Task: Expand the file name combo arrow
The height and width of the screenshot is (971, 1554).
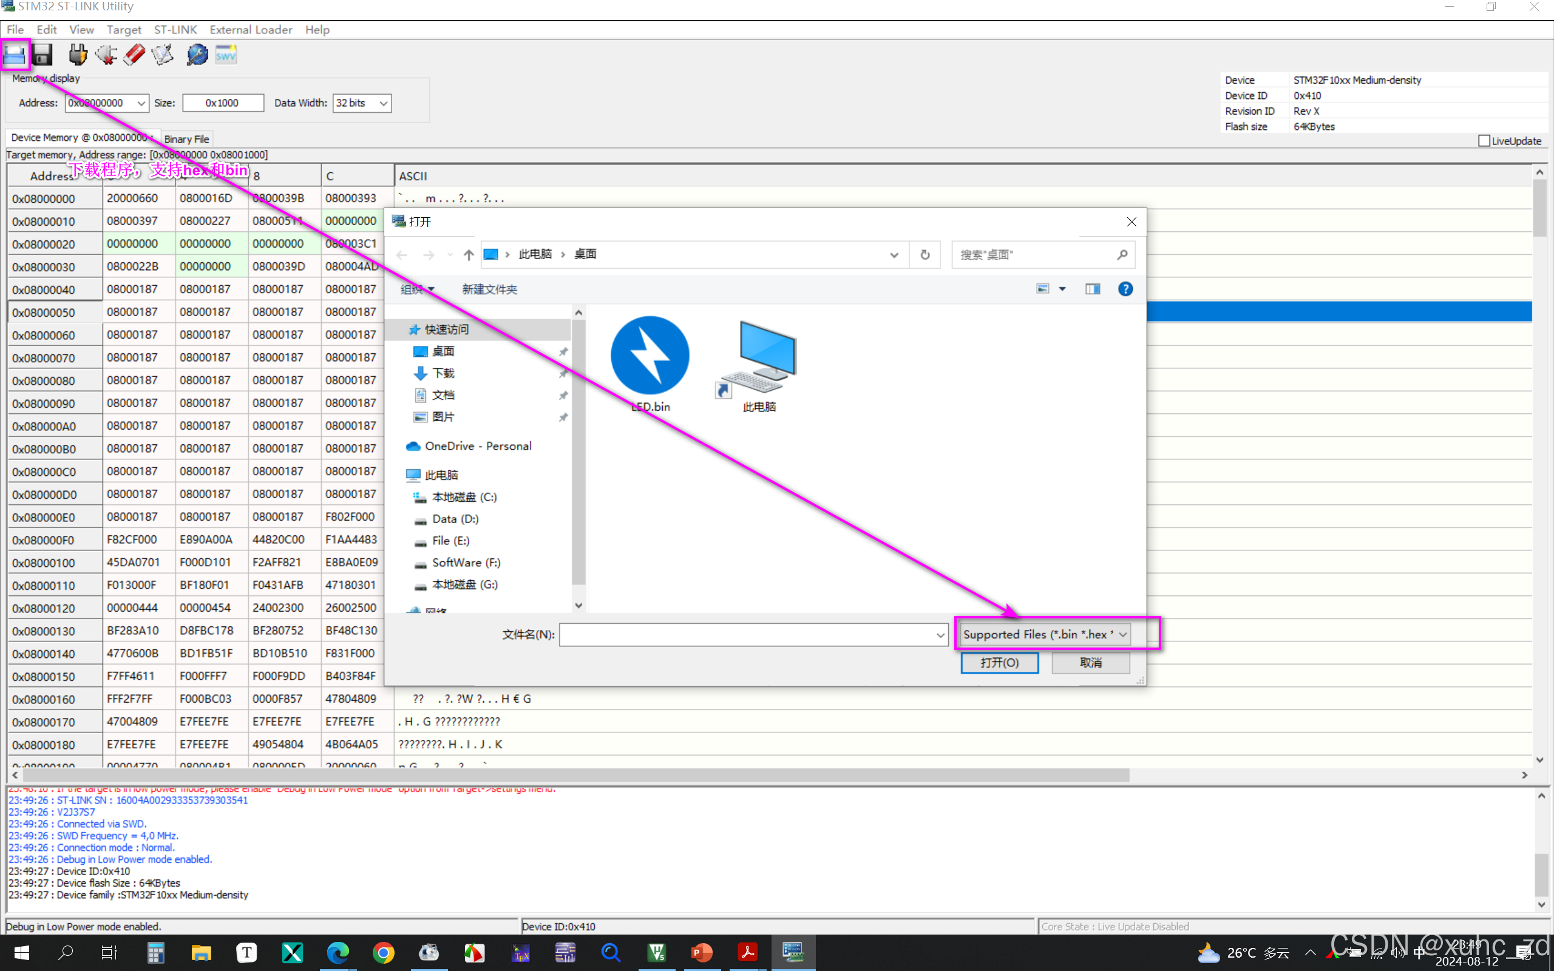Action: (940, 635)
